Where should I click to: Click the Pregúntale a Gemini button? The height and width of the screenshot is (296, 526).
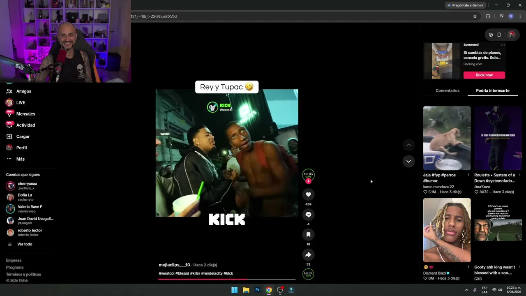[465, 5]
